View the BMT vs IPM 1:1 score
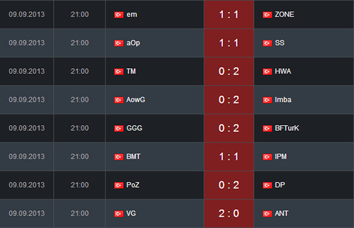Viewport: 354px width, 228px height. coord(229,157)
